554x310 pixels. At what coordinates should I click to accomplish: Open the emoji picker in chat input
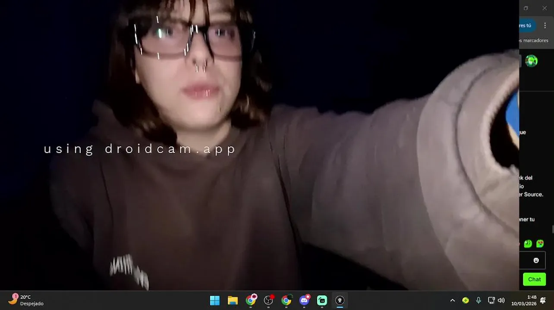(x=536, y=260)
